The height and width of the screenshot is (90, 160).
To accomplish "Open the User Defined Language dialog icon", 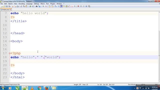I will coord(64,6).
